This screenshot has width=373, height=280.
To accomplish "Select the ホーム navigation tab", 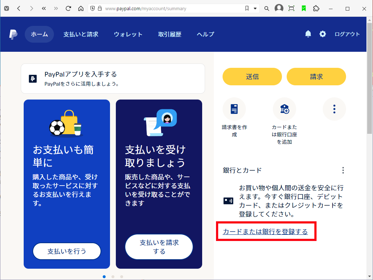I will click(39, 34).
